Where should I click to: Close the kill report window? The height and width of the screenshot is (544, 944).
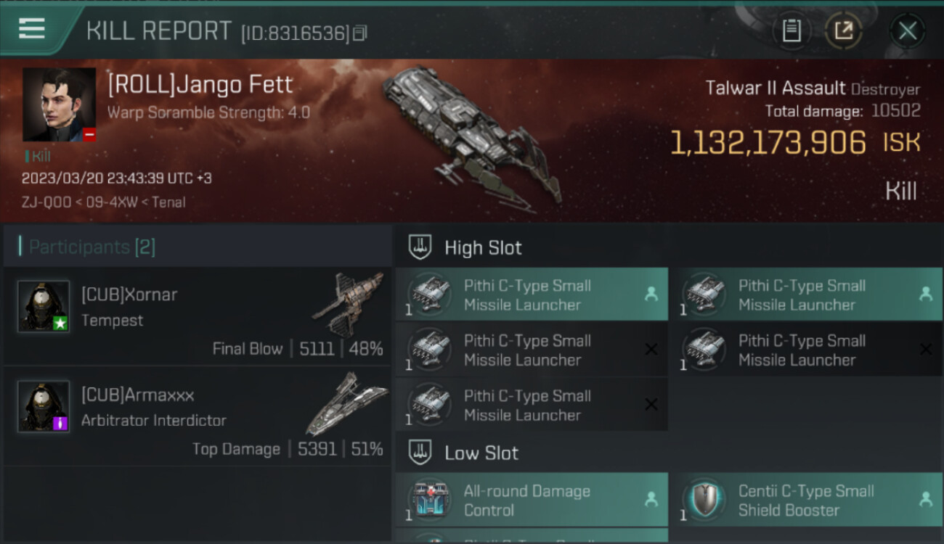click(907, 31)
